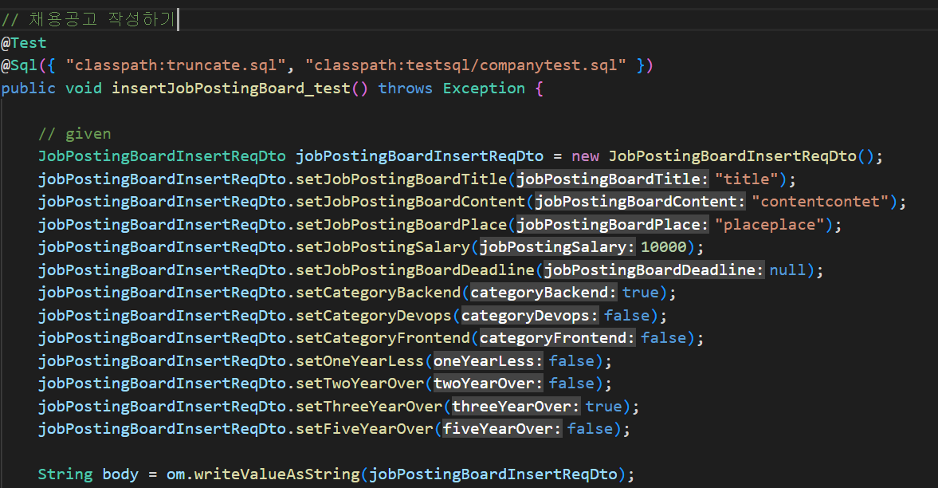Click the false value for twoYearOver
The image size is (938, 488).
click(572, 384)
